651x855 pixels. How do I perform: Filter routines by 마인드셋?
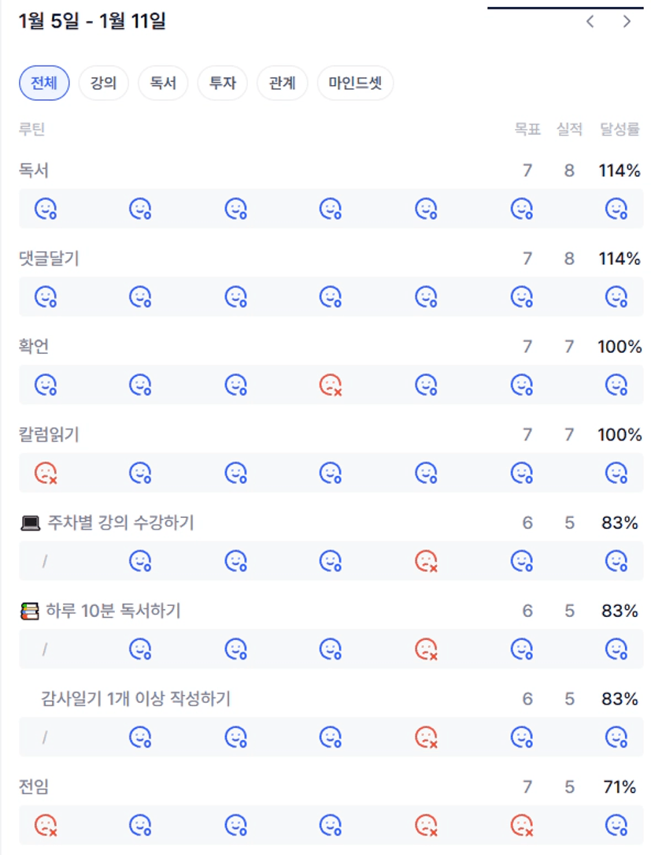click(355, 84)
